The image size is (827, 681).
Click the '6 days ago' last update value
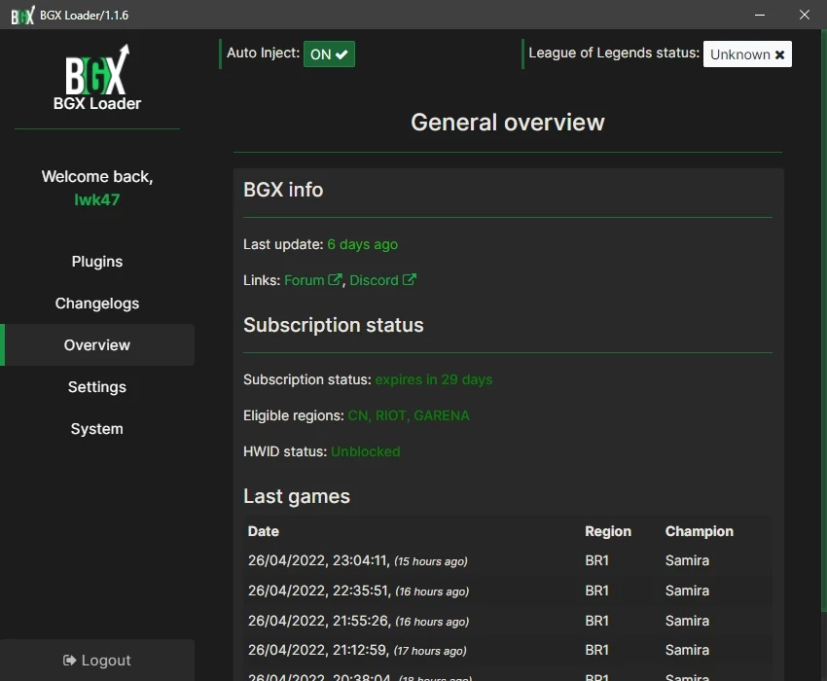362,244
